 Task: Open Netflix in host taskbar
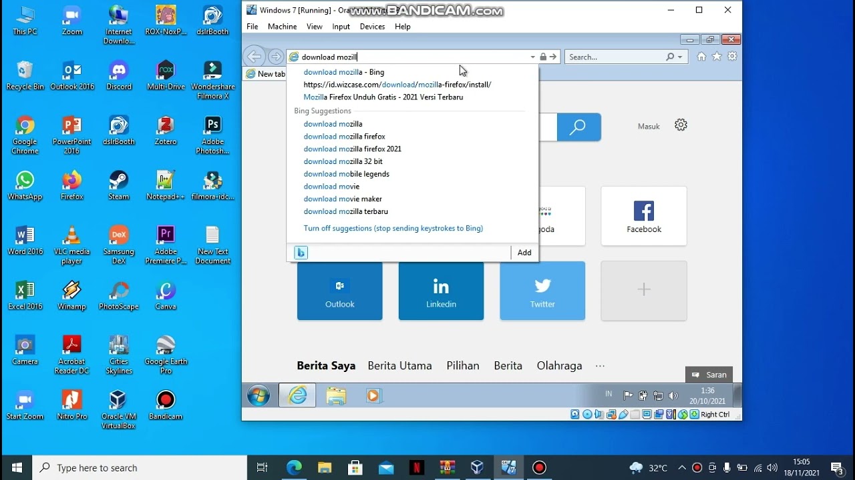(417, 467)
